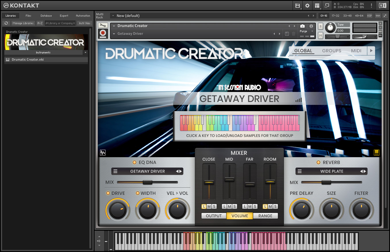Click the REVERB MIX slider handle
Image resolution: width=390 pixels, height=252 pixels.
326,182
